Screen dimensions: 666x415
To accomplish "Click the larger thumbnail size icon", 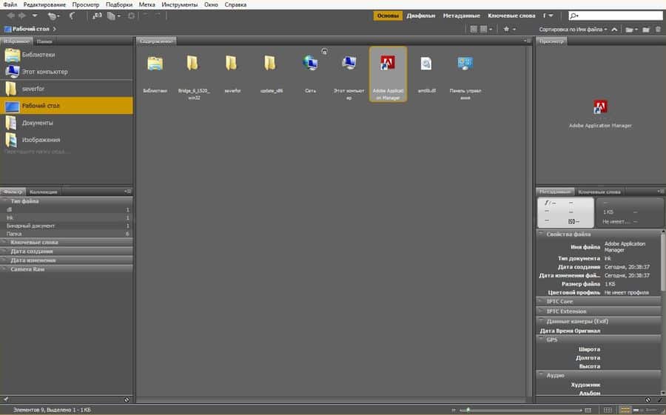I will (588, 410).
